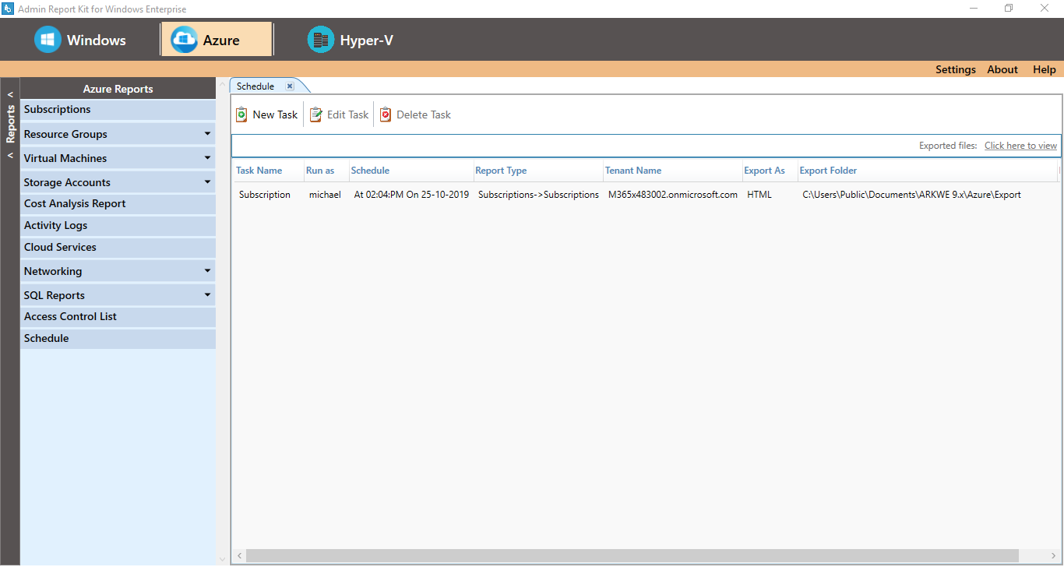This screenshot has width=1064, height=567.
Task: Sort by Report Type column header
Action: coord(501,171)
